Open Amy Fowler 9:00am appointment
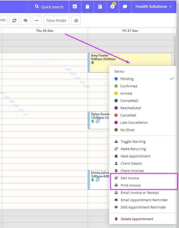 103,59
